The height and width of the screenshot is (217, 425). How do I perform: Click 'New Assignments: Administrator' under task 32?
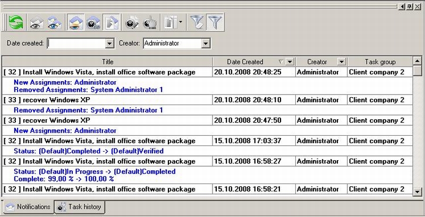click(x=65, y=82)
